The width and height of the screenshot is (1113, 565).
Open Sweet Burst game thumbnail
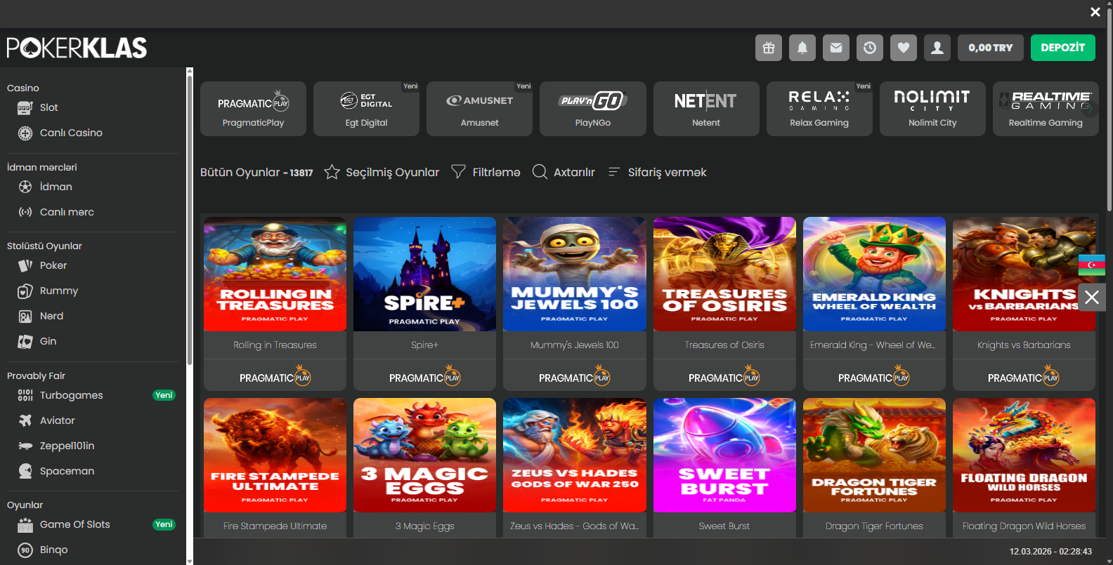click(724, 455)
